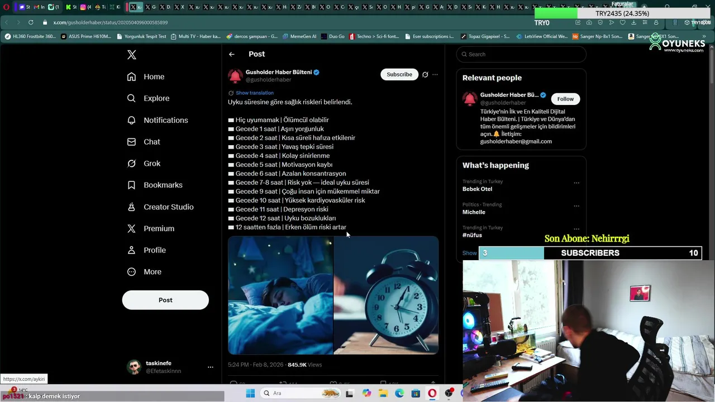Open options for Michelle trend
Viewport: 715px width, 402px height.
pyautogui.click(x=576, y=205)
